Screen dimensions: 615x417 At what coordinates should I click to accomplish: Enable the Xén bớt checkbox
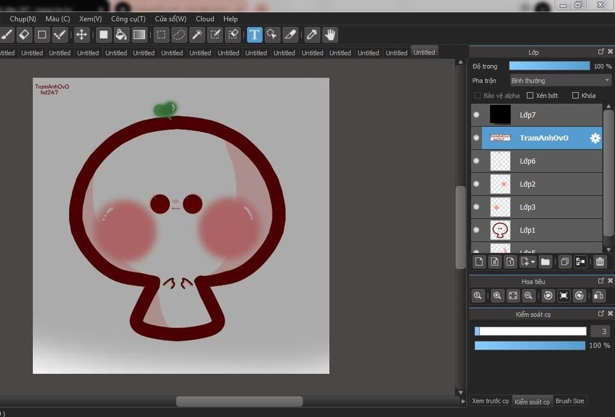point(530,96)
